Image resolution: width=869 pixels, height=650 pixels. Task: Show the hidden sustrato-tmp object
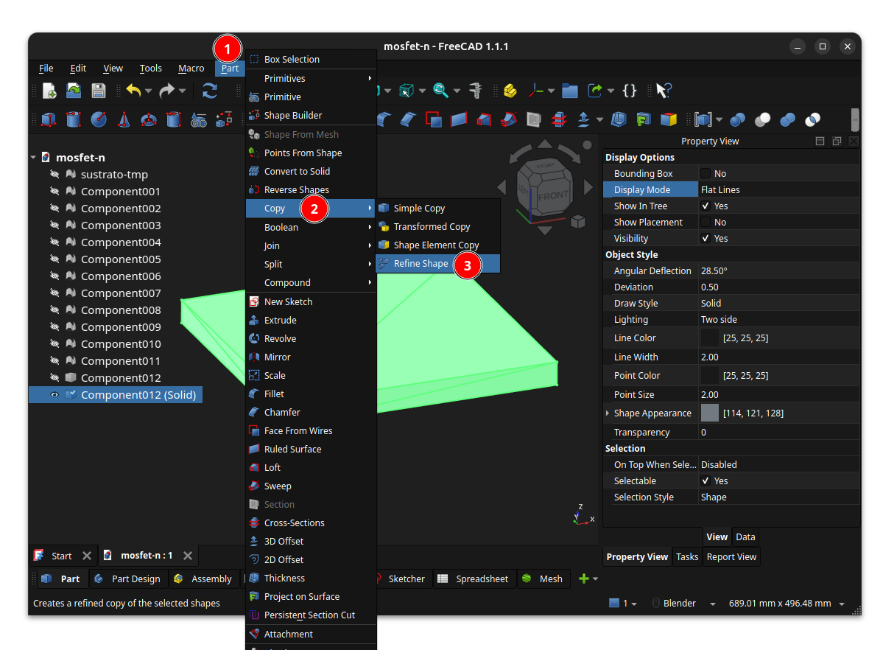point(54,174)
